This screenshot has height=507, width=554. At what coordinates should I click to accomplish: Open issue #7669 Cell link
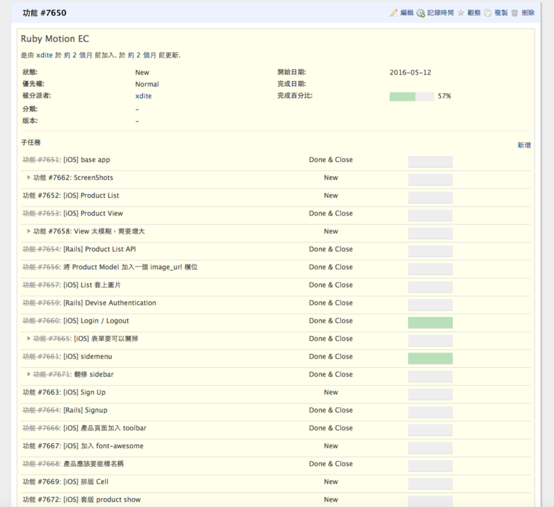pos(42,482)
